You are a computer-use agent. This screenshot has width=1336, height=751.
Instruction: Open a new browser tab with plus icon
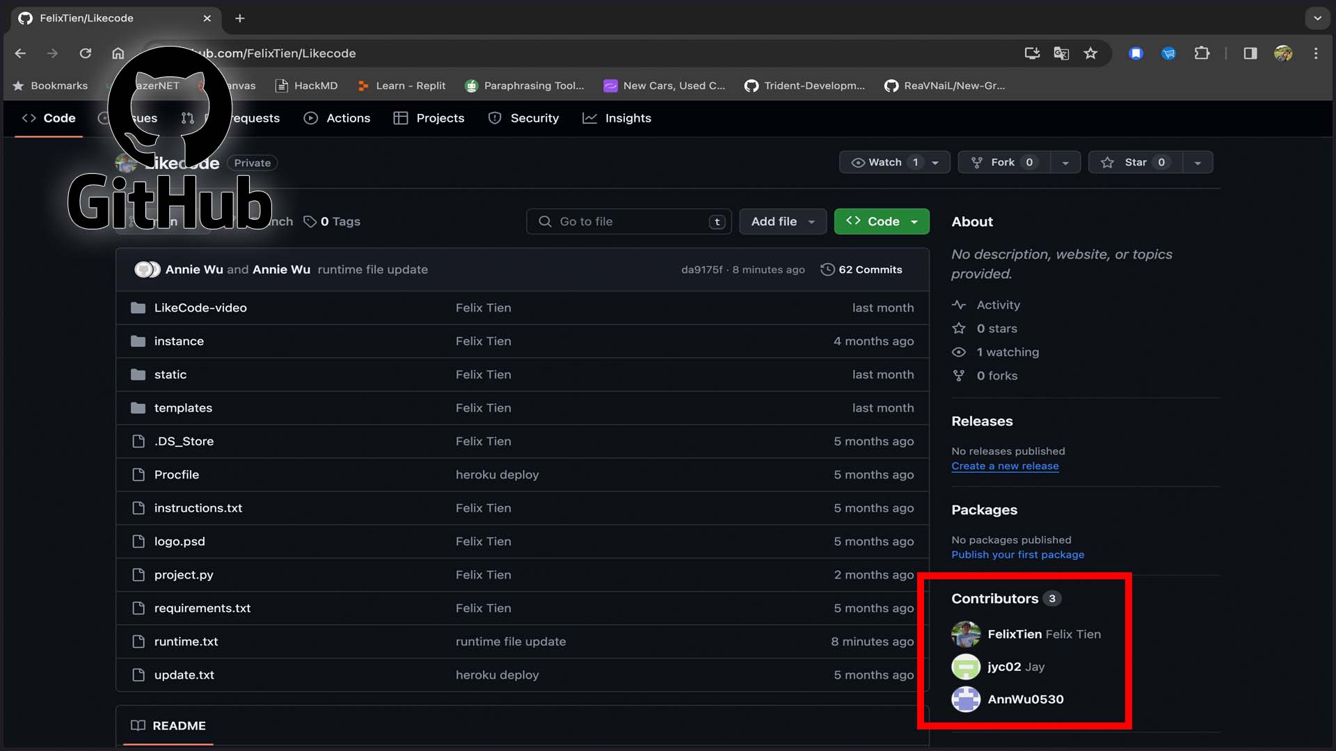coord(240,18)
